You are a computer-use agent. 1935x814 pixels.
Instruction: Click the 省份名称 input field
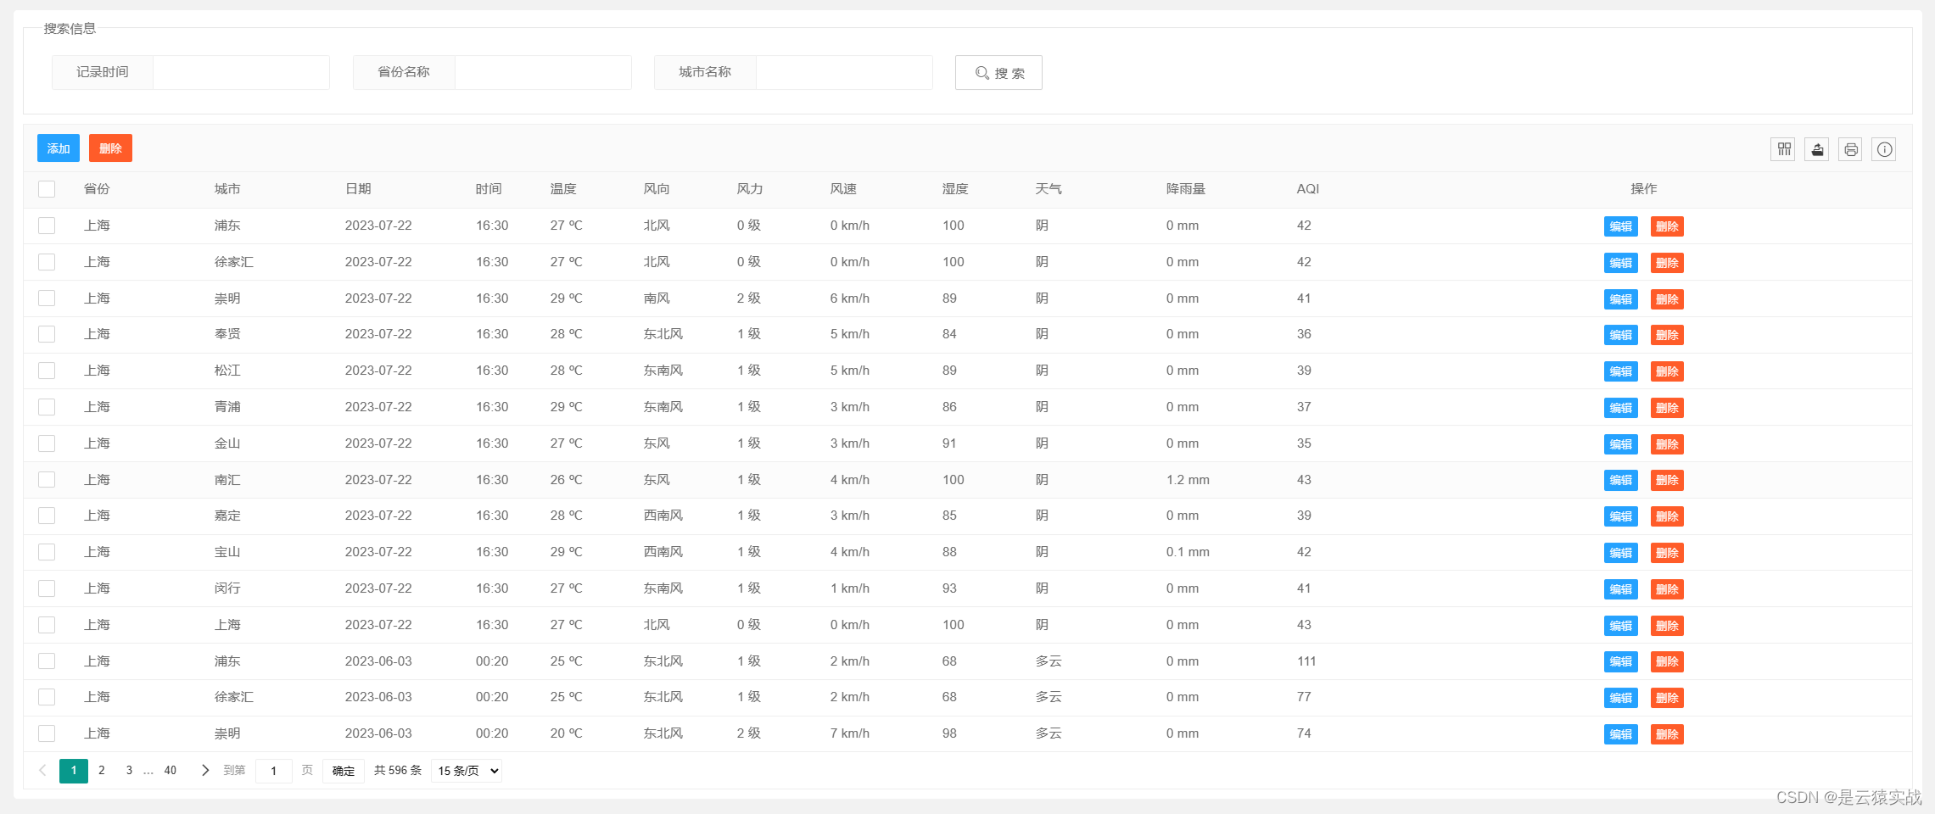pos(543,73)
